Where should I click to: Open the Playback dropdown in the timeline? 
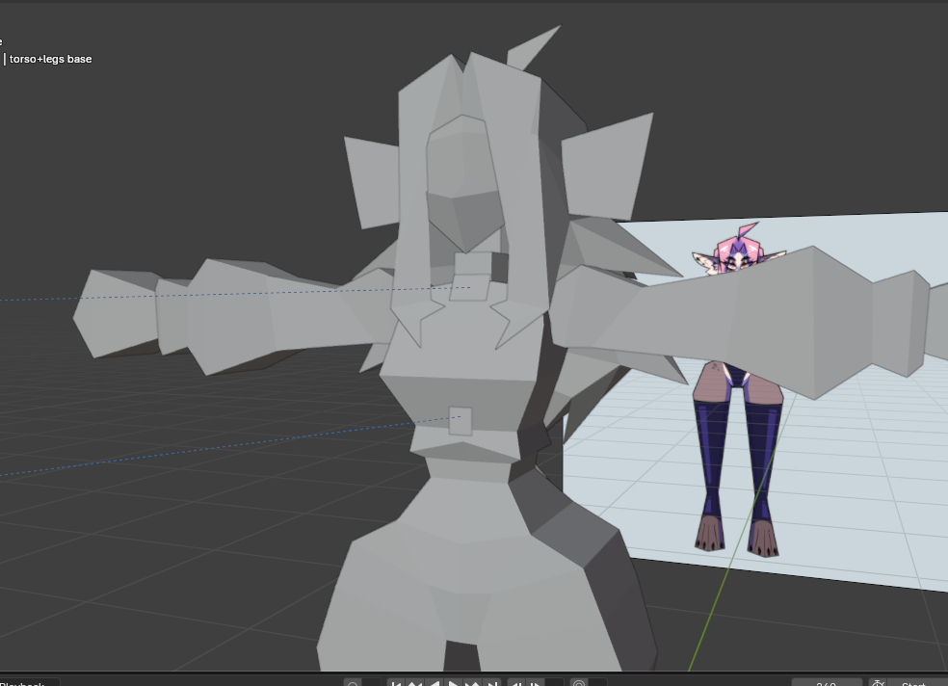tap(24, 683)
